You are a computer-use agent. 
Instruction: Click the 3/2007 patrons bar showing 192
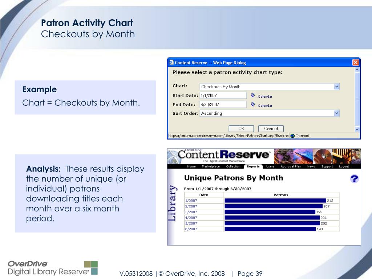[x=270, y=212]
